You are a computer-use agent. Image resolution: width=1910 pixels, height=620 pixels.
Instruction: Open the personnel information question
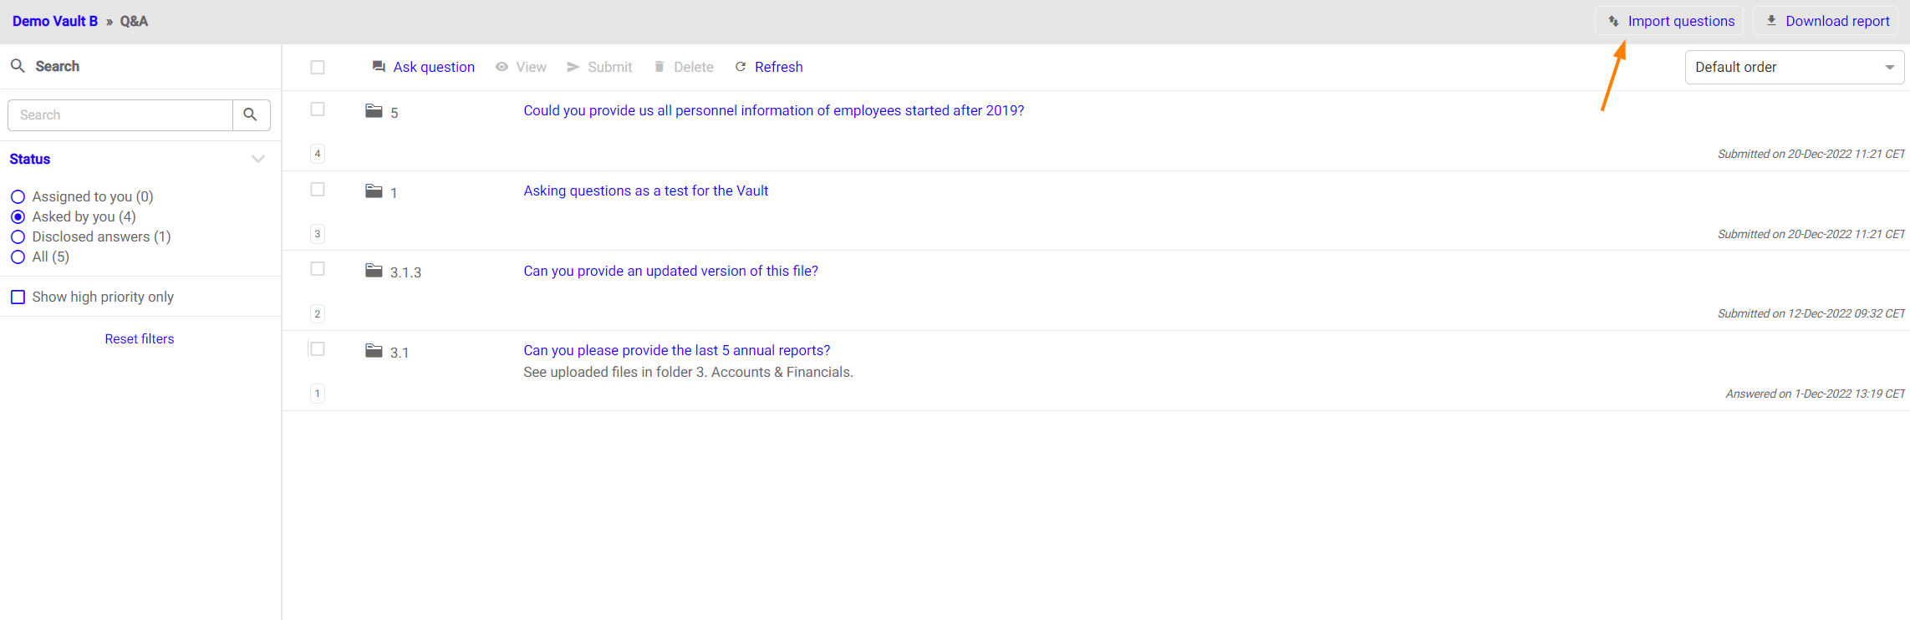[x=774, y=110]
